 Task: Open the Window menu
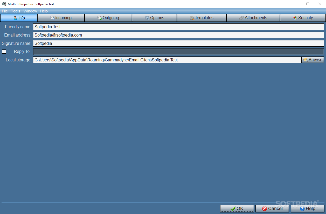pos(30,11)
